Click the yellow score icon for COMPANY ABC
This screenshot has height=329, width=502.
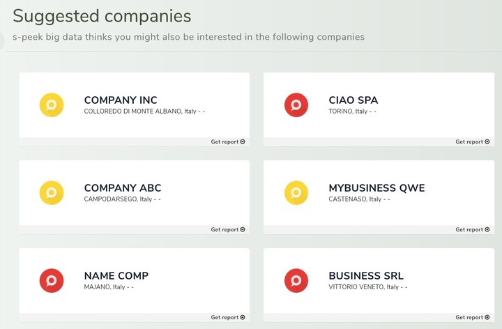point(52,192)
